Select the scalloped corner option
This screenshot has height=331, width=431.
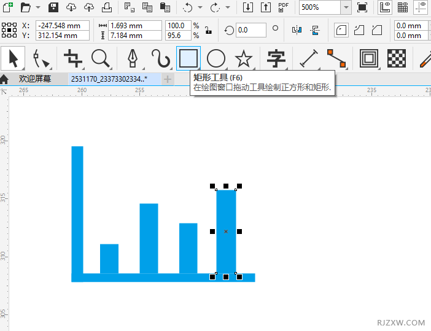click(359, 30)
